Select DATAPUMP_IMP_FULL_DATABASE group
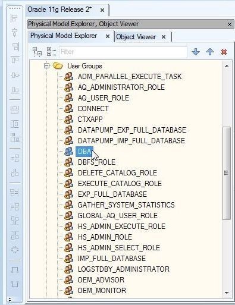This screenshot has height=305, width=235. tap(131, 141)
